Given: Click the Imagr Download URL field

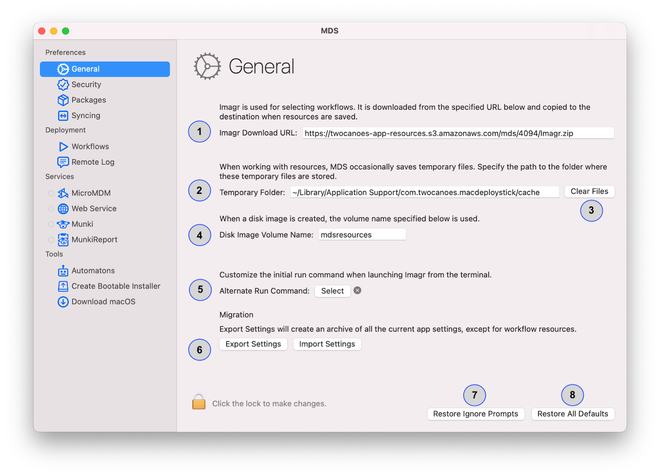Looking at the screenshot, I should point(458,133).
